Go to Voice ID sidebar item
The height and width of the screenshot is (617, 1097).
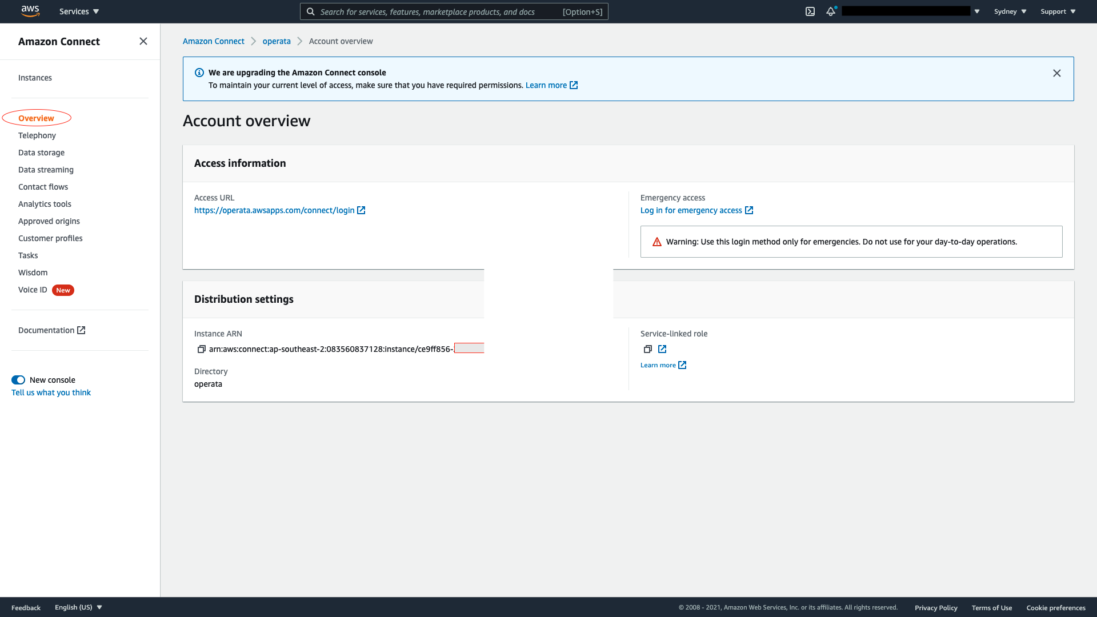coord(33,290)
